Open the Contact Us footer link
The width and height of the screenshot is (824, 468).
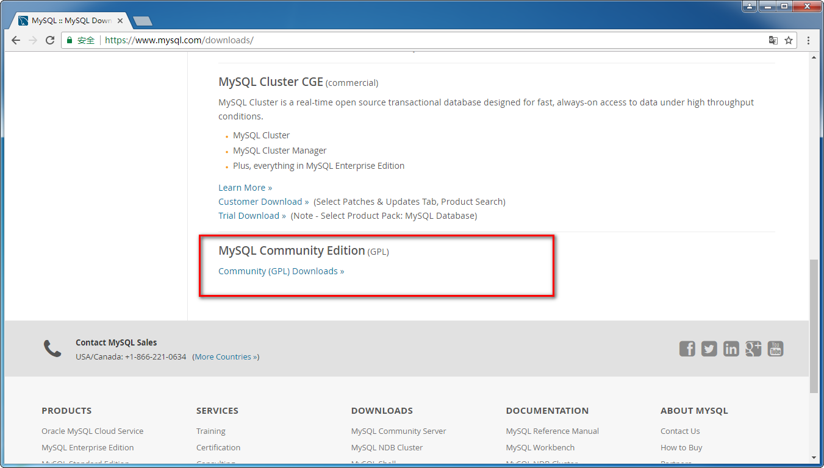point(680,431)
